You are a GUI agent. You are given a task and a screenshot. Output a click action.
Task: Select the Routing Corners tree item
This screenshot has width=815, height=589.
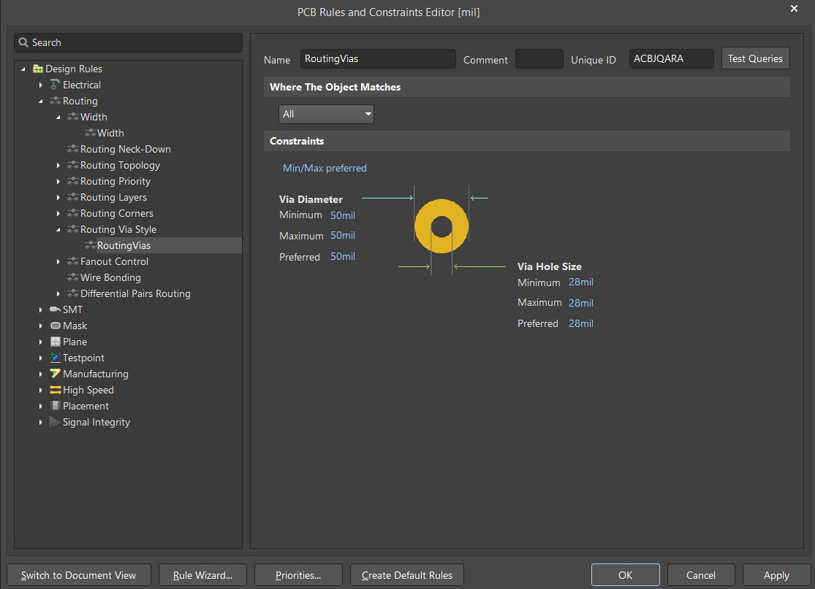point(117,213)
